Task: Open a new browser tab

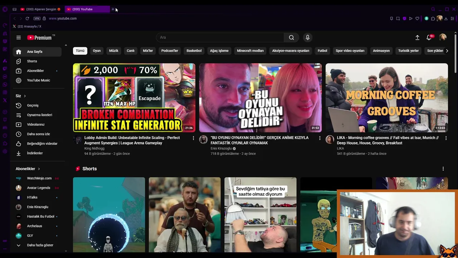Action: 113,9
